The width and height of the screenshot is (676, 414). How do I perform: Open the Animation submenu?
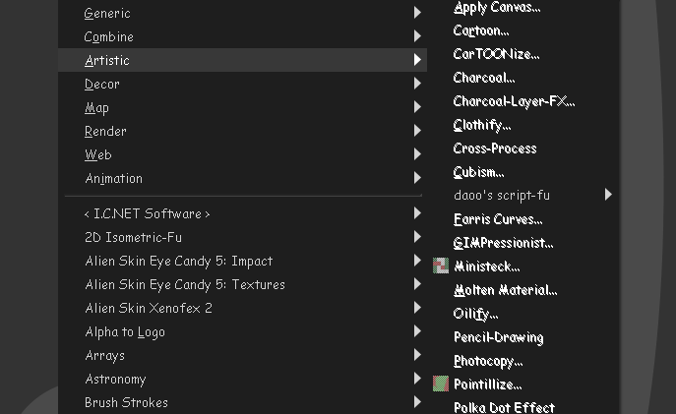click(243, 178)
